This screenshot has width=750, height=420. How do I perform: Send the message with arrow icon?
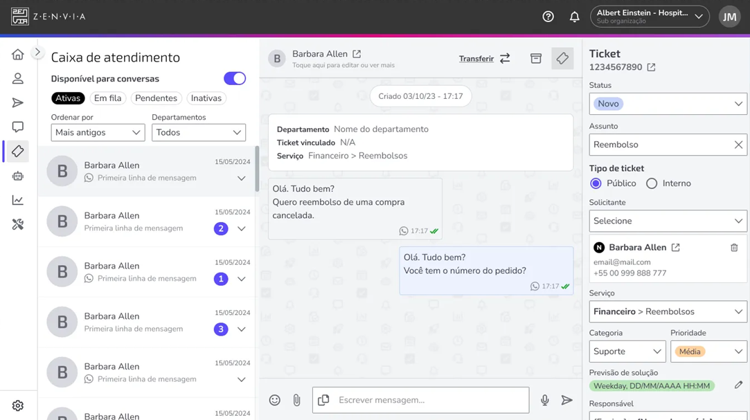[x=566, y=400]
